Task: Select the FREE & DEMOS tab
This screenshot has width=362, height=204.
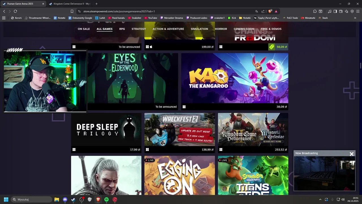Action: (271, 29)
